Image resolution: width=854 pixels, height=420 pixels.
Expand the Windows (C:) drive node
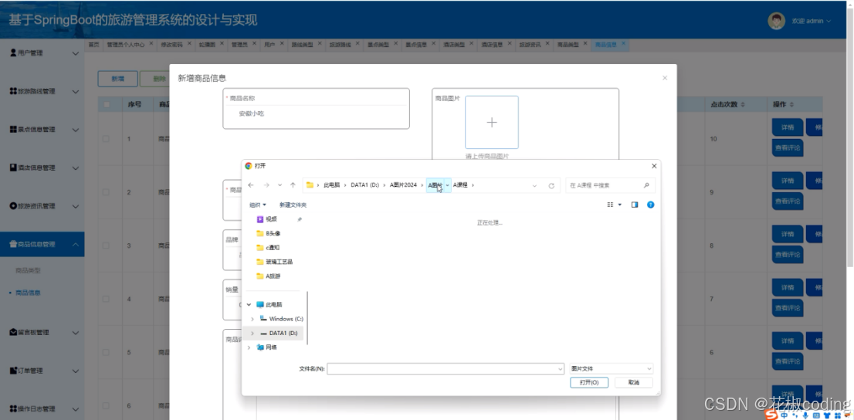coord(252,319)
